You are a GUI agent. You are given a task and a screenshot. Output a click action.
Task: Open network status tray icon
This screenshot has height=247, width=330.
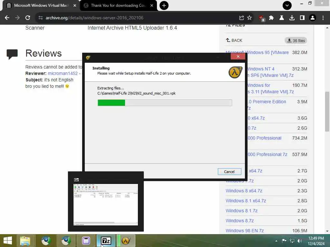[292, 241]
